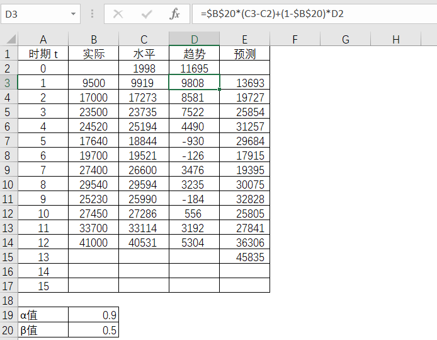Screen dimensions: 437x340
Task: Click the Enter checkmark formula bar icon
Action: point(147,13)
